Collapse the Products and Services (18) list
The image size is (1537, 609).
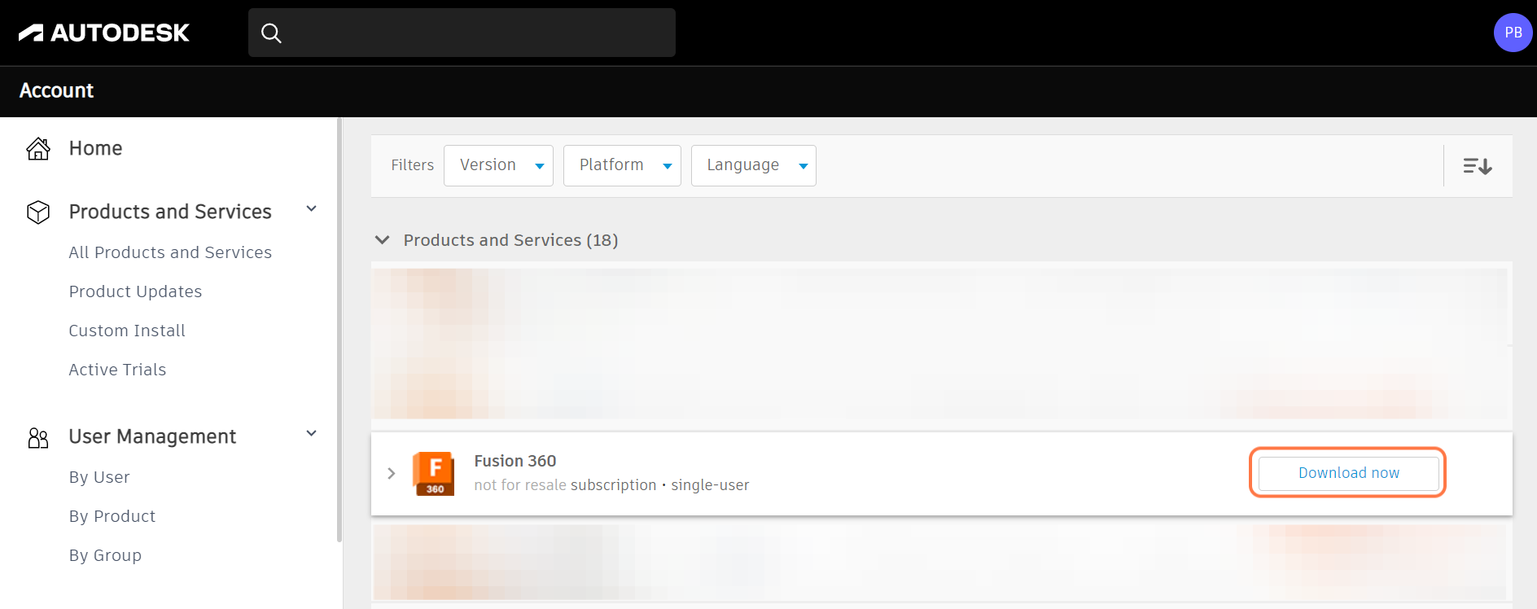coord(382,240)
